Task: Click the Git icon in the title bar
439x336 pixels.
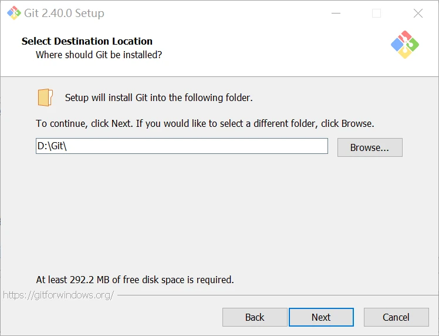Action: (x=12, y=13)
